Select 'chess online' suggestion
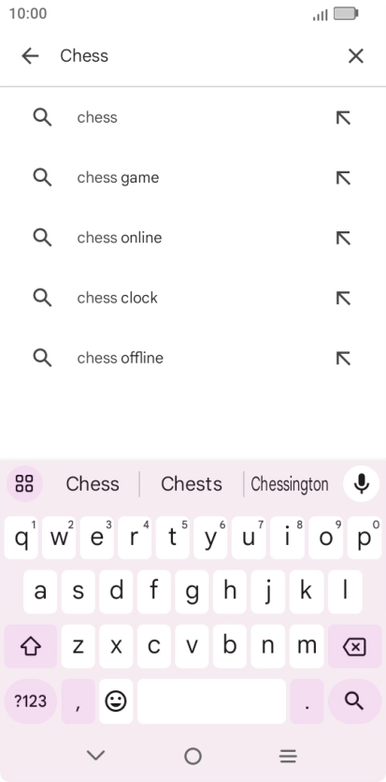386x782 pixels. coord(193,238)
